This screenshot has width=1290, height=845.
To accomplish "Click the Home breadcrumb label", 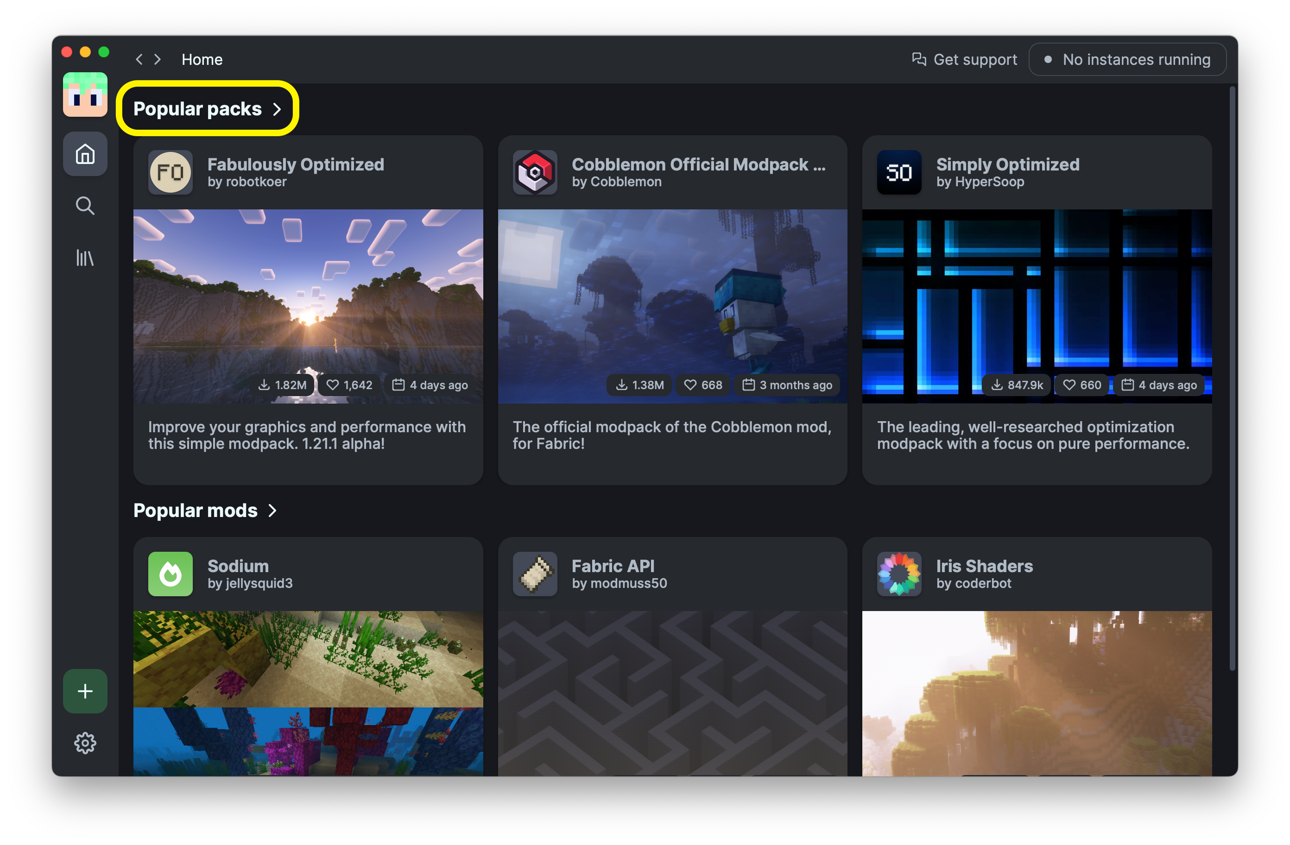I will (x=202, y=60).
